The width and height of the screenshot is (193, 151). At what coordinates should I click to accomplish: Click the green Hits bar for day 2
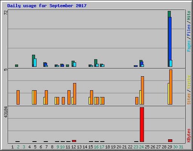pos(17,66)
